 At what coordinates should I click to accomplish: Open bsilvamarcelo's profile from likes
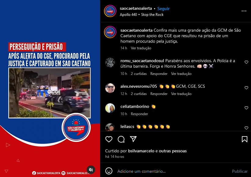click(141, 151)
